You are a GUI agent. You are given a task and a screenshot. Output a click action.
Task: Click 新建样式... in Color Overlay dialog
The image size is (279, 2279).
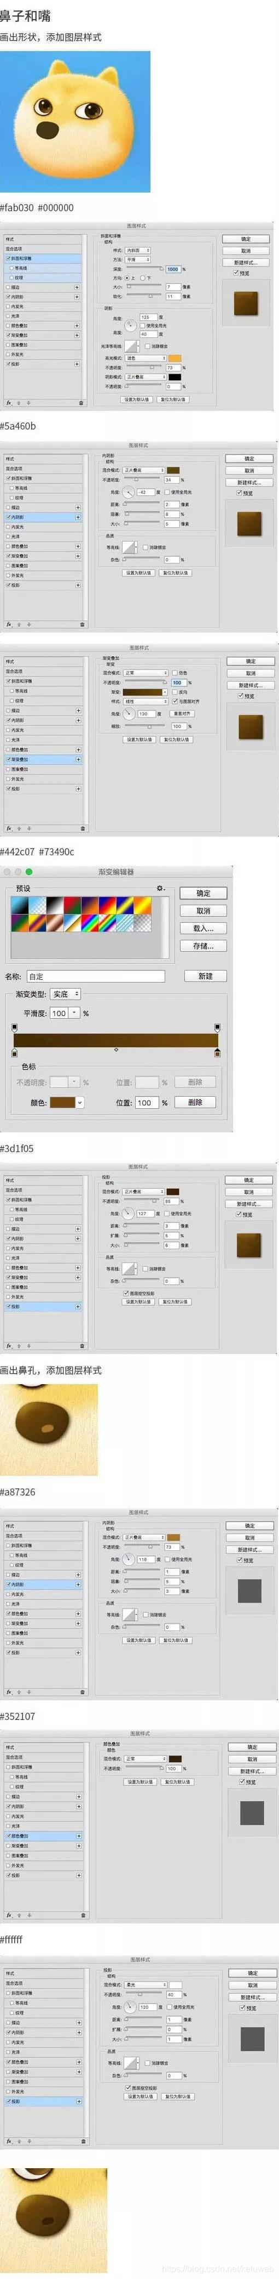point(252,1770)
